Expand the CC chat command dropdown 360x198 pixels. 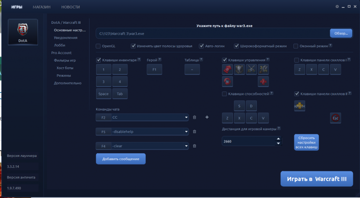coord(186,118)
